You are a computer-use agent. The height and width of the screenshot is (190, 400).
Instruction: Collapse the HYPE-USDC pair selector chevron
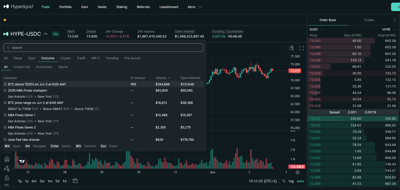46,34
